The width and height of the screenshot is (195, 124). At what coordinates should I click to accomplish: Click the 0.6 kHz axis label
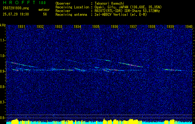point(2,118)
